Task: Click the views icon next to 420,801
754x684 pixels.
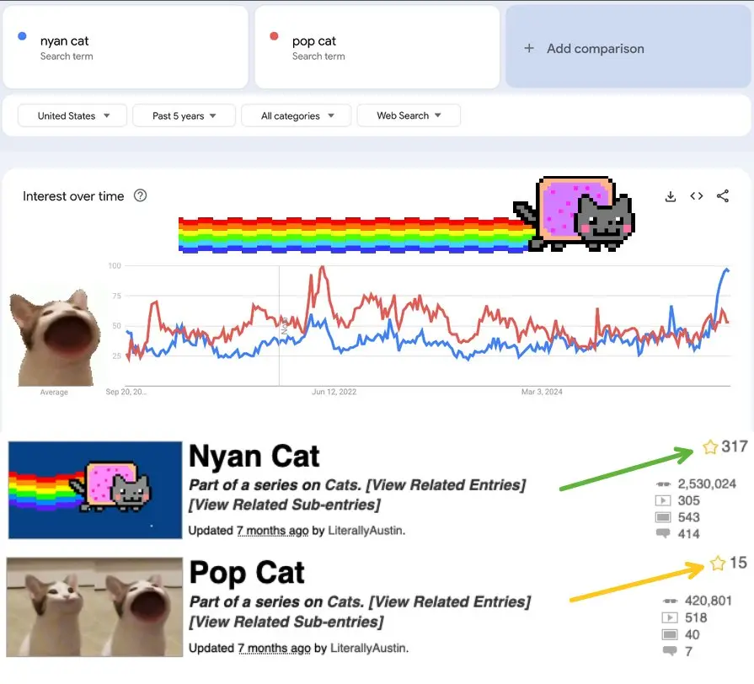Action: [670, 601]
